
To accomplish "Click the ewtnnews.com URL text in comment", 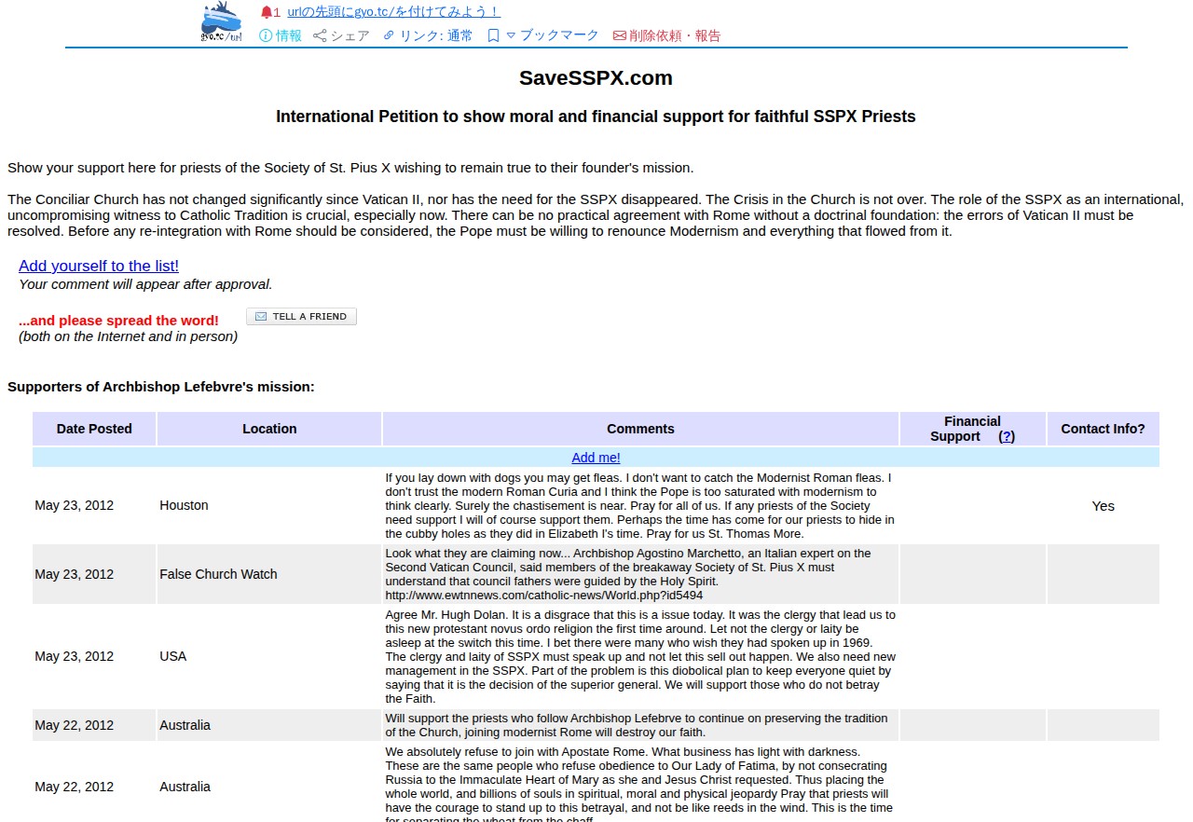I will [544, 595].
